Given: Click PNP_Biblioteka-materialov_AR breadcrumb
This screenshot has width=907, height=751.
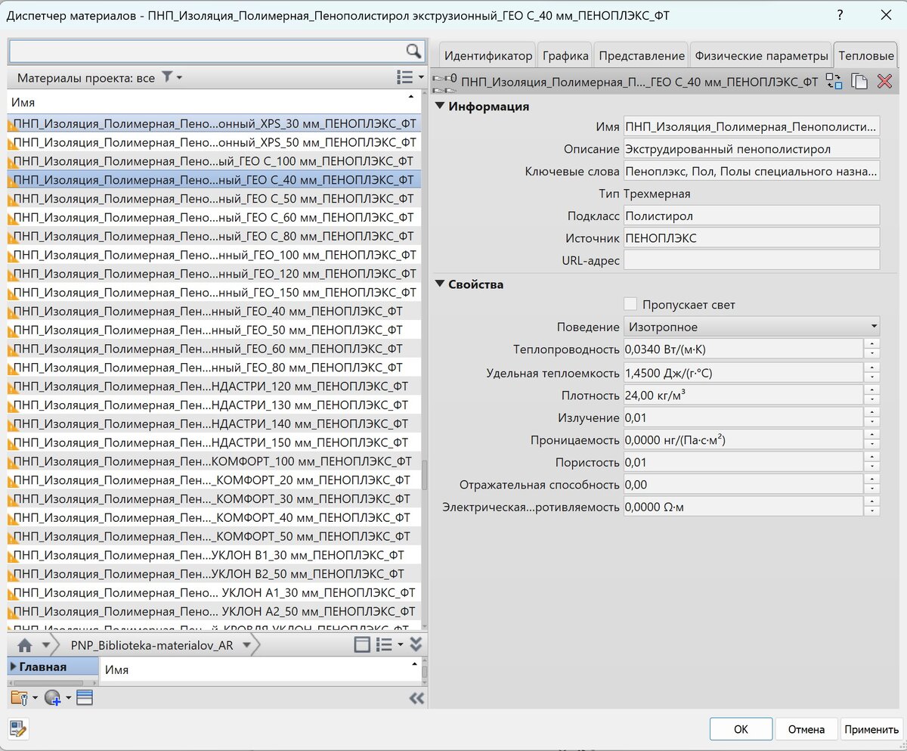Looking at the screenshot, I should 152,645.
